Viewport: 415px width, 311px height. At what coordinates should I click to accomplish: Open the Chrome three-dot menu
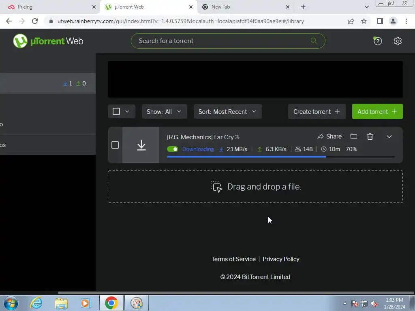[406, 21]
